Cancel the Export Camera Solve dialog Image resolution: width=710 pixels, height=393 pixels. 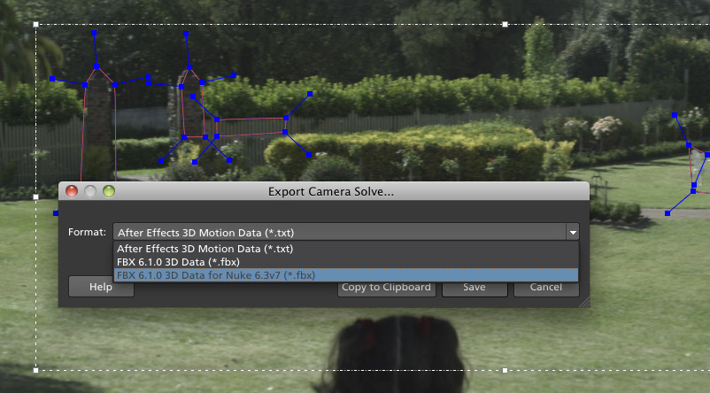pos(546,288)
